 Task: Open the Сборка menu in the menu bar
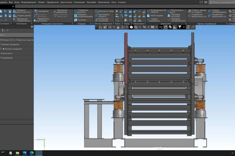41,2
